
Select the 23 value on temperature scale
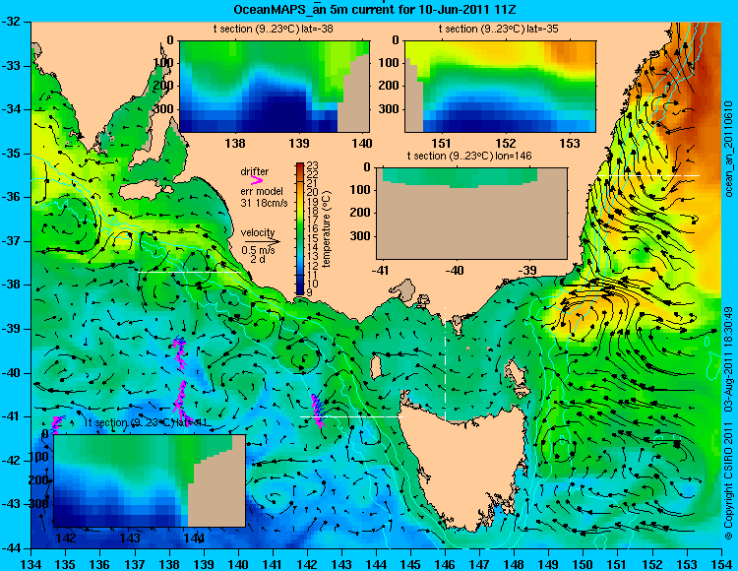312,165
